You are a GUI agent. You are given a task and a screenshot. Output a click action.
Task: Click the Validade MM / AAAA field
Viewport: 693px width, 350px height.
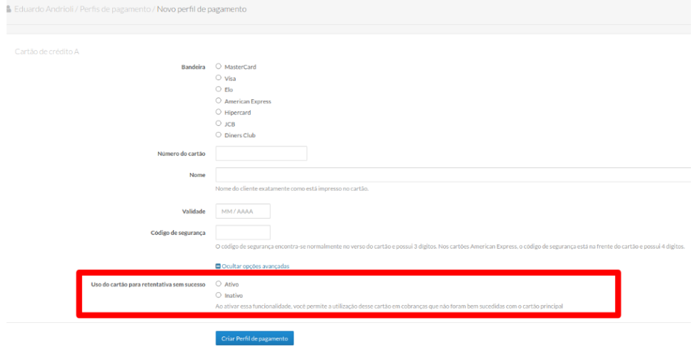243,211
